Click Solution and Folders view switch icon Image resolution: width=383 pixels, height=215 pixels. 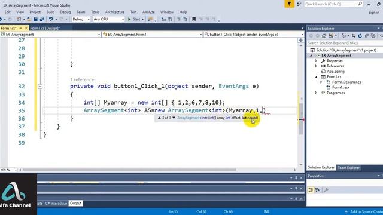pyautogui.click(x=331, y=36)
